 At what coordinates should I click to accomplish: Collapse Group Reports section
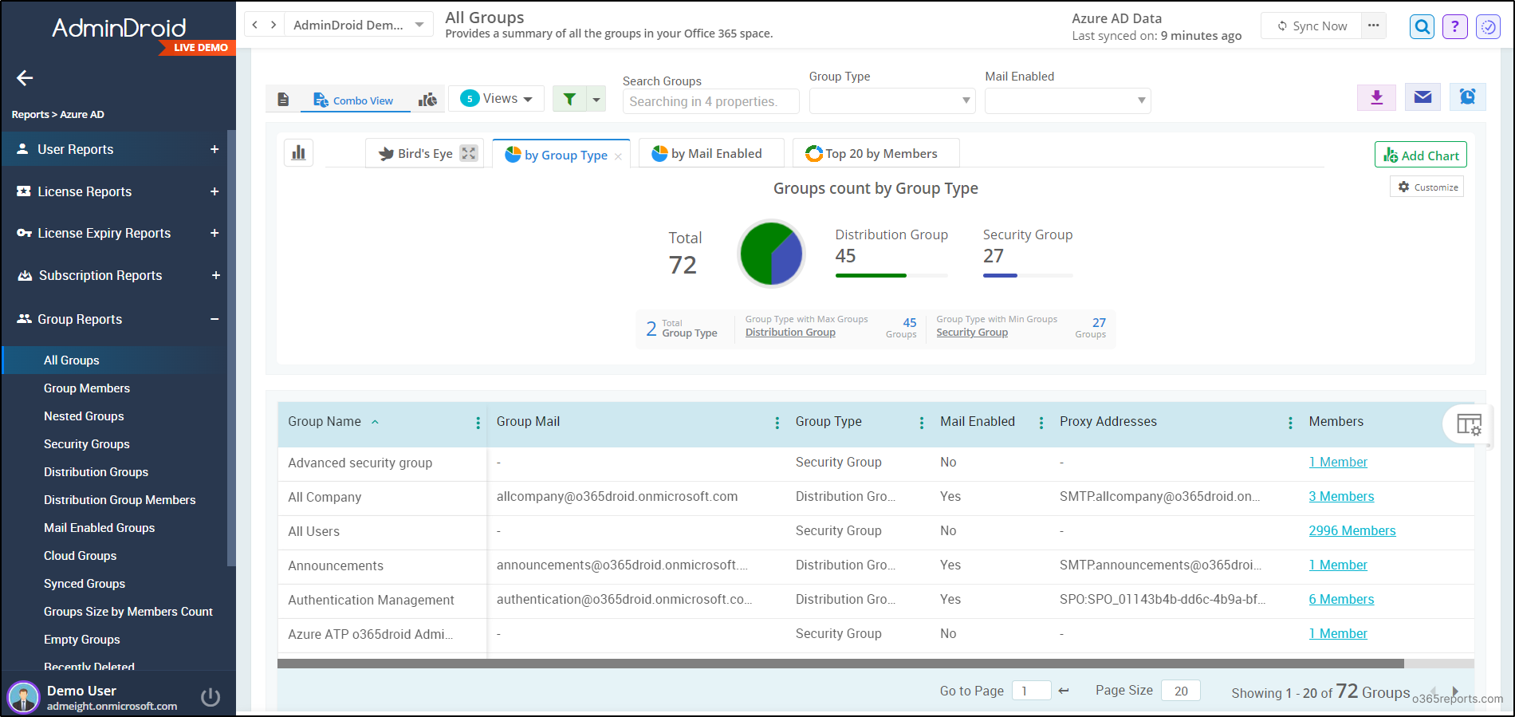tap(214, 319)
